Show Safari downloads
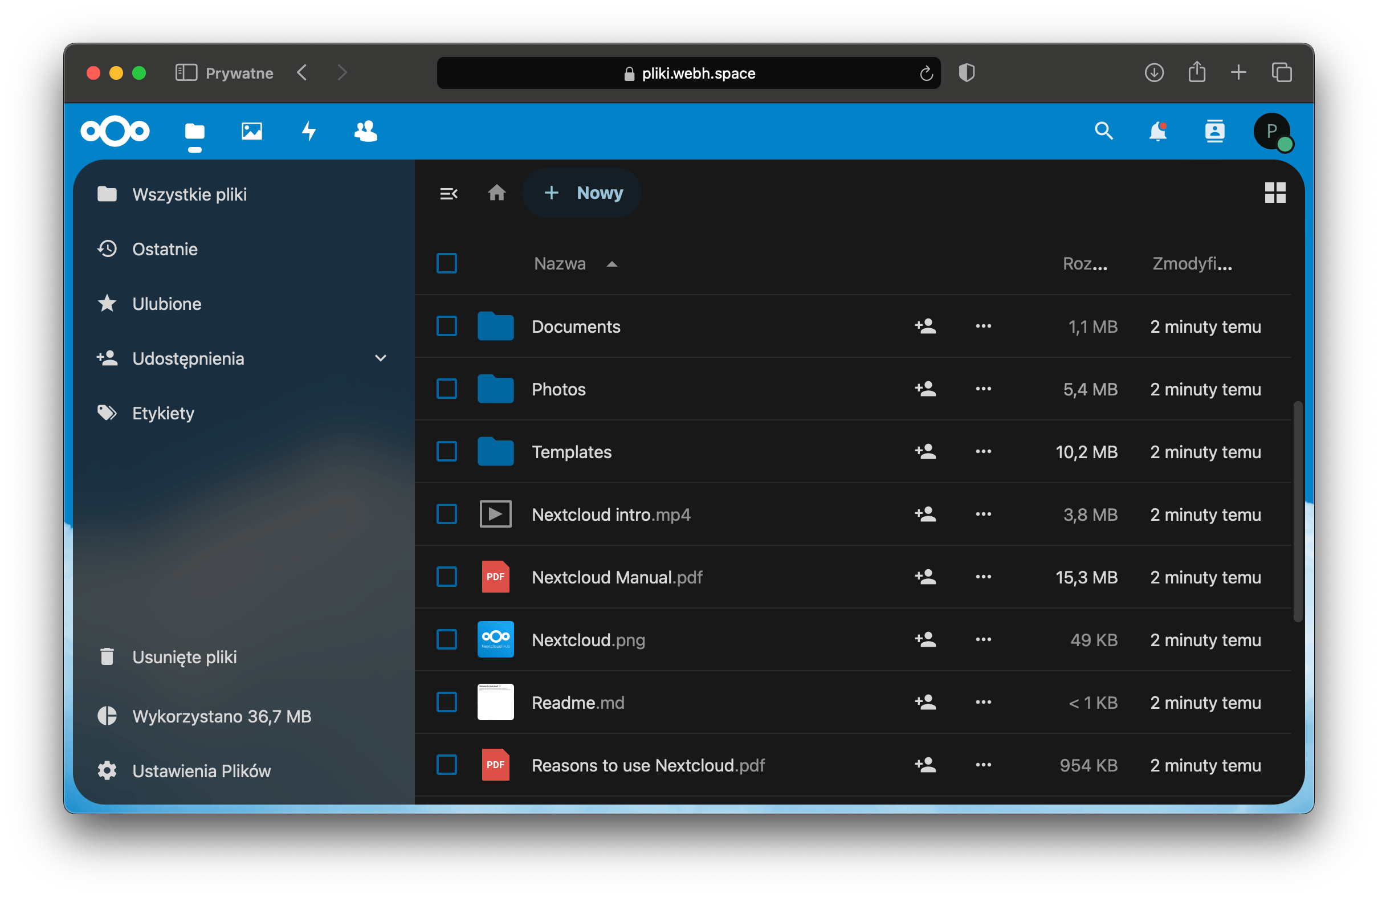1378x898 pixels. (1154, 73)
